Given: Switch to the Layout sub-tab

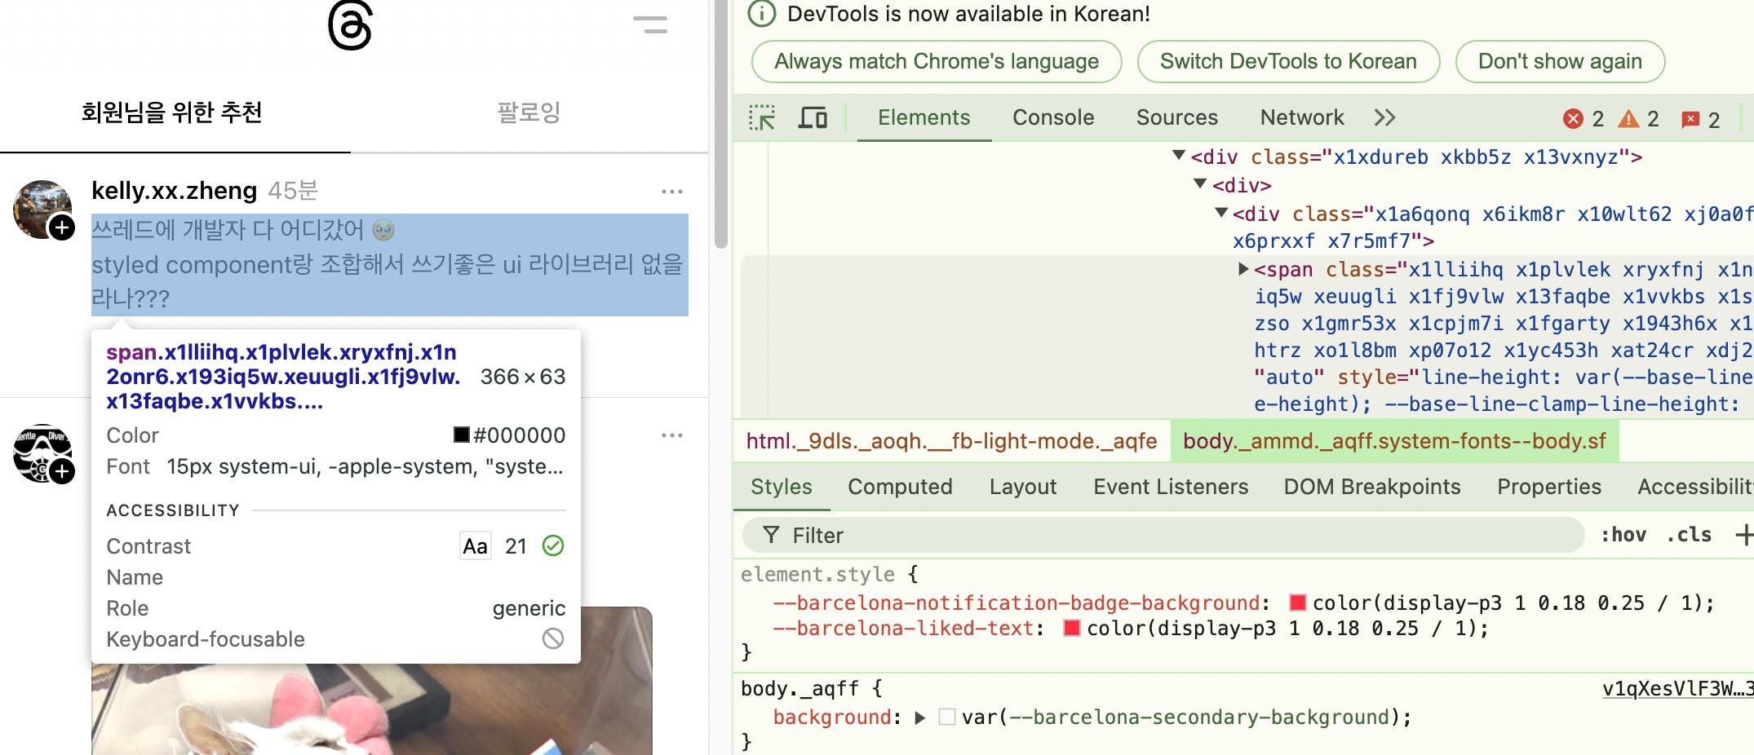Looking at the screenshot, I should click(1023, 487).
